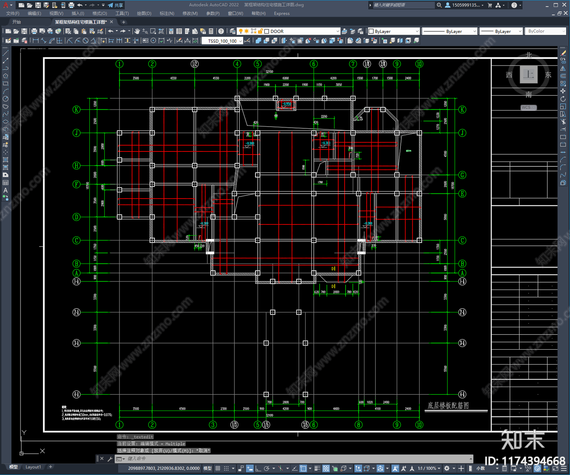Toggle dynamic input in status bar
The height and width of the screenshot is (475, 570).
click(x=250, y=468)
